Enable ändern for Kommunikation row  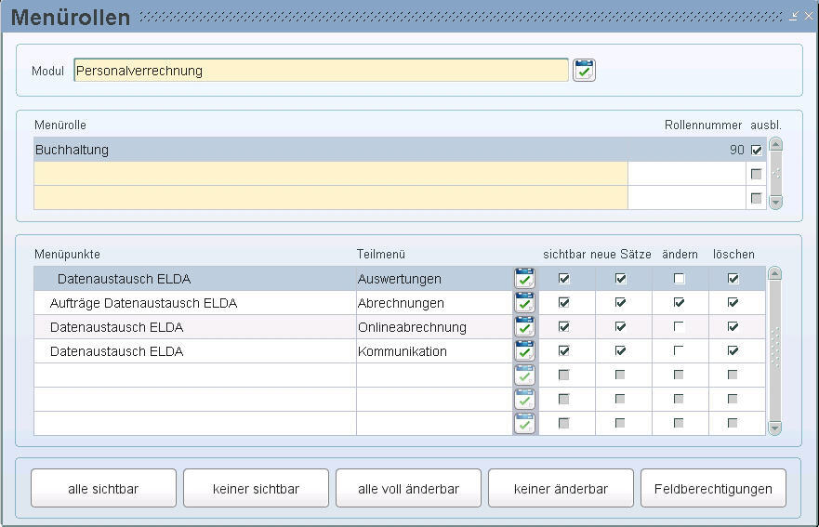679,350
